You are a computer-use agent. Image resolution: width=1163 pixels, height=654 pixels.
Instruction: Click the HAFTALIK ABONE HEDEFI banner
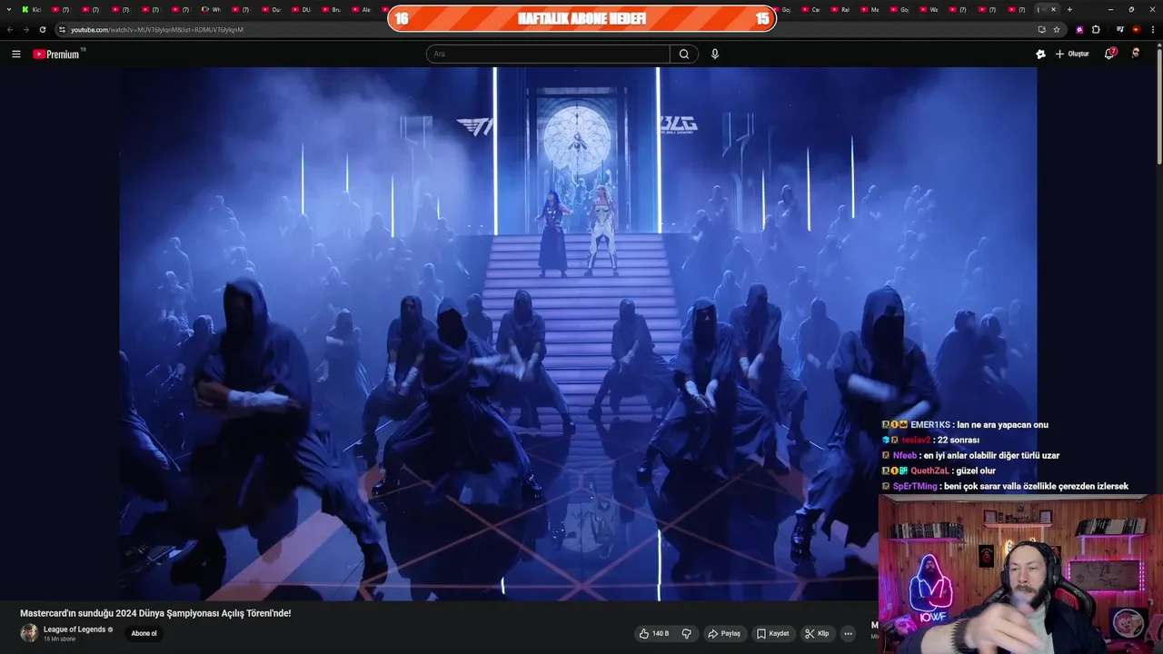pyautogui.click(x=581, y=18)
